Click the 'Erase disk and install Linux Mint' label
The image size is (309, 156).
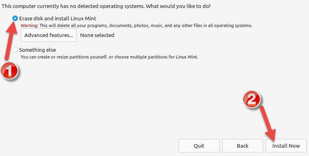point(57,18)
